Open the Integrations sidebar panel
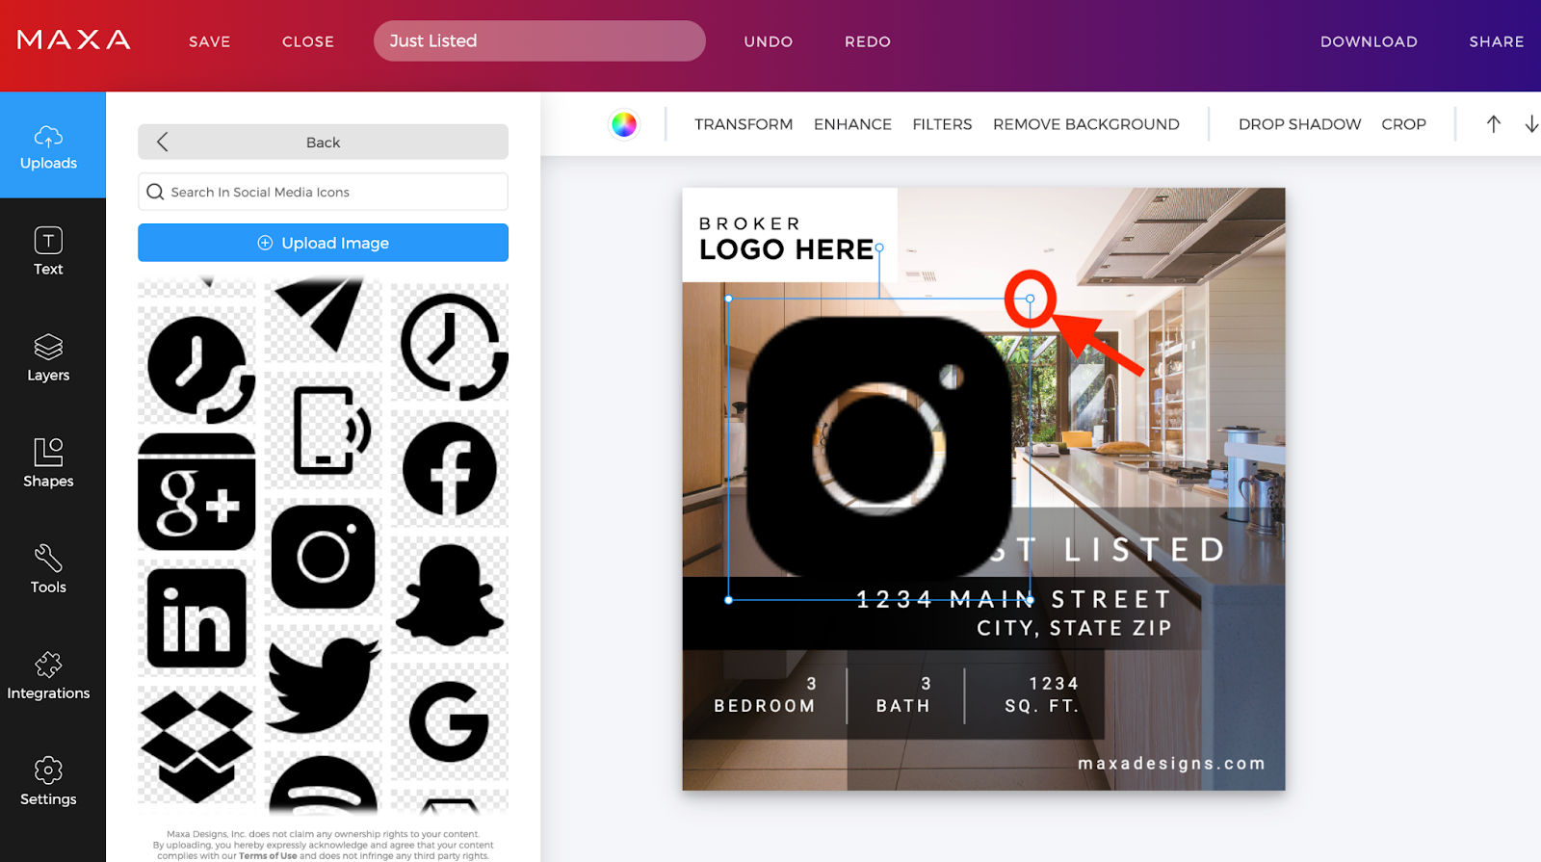Screen dimensions: 1541x862 (x=48, y=675)
